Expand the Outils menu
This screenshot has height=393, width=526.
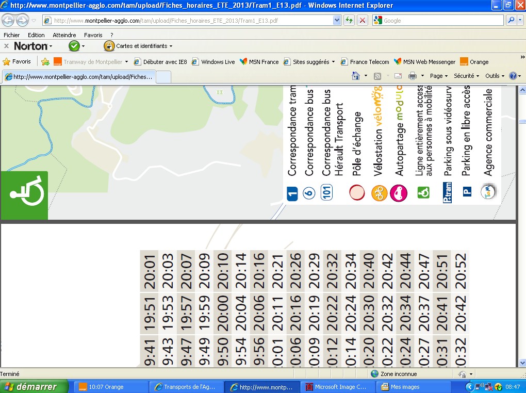point(495,76)
